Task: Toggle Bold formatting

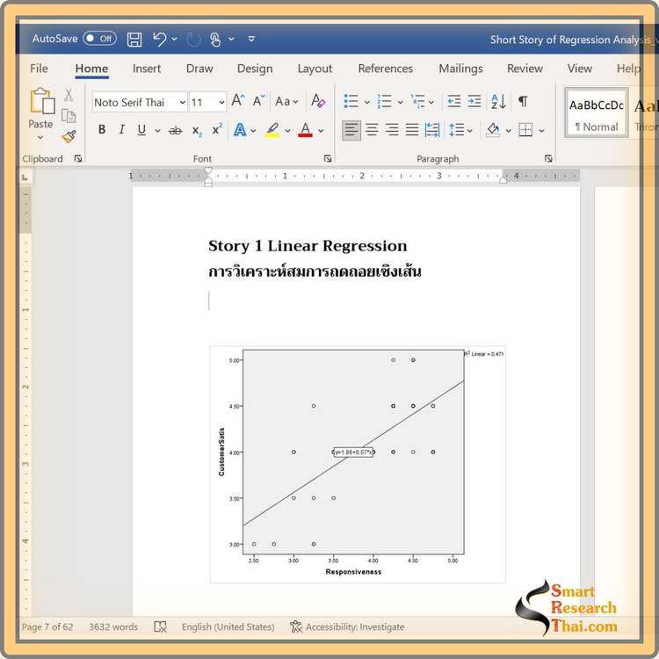Action: pos(102,129)
